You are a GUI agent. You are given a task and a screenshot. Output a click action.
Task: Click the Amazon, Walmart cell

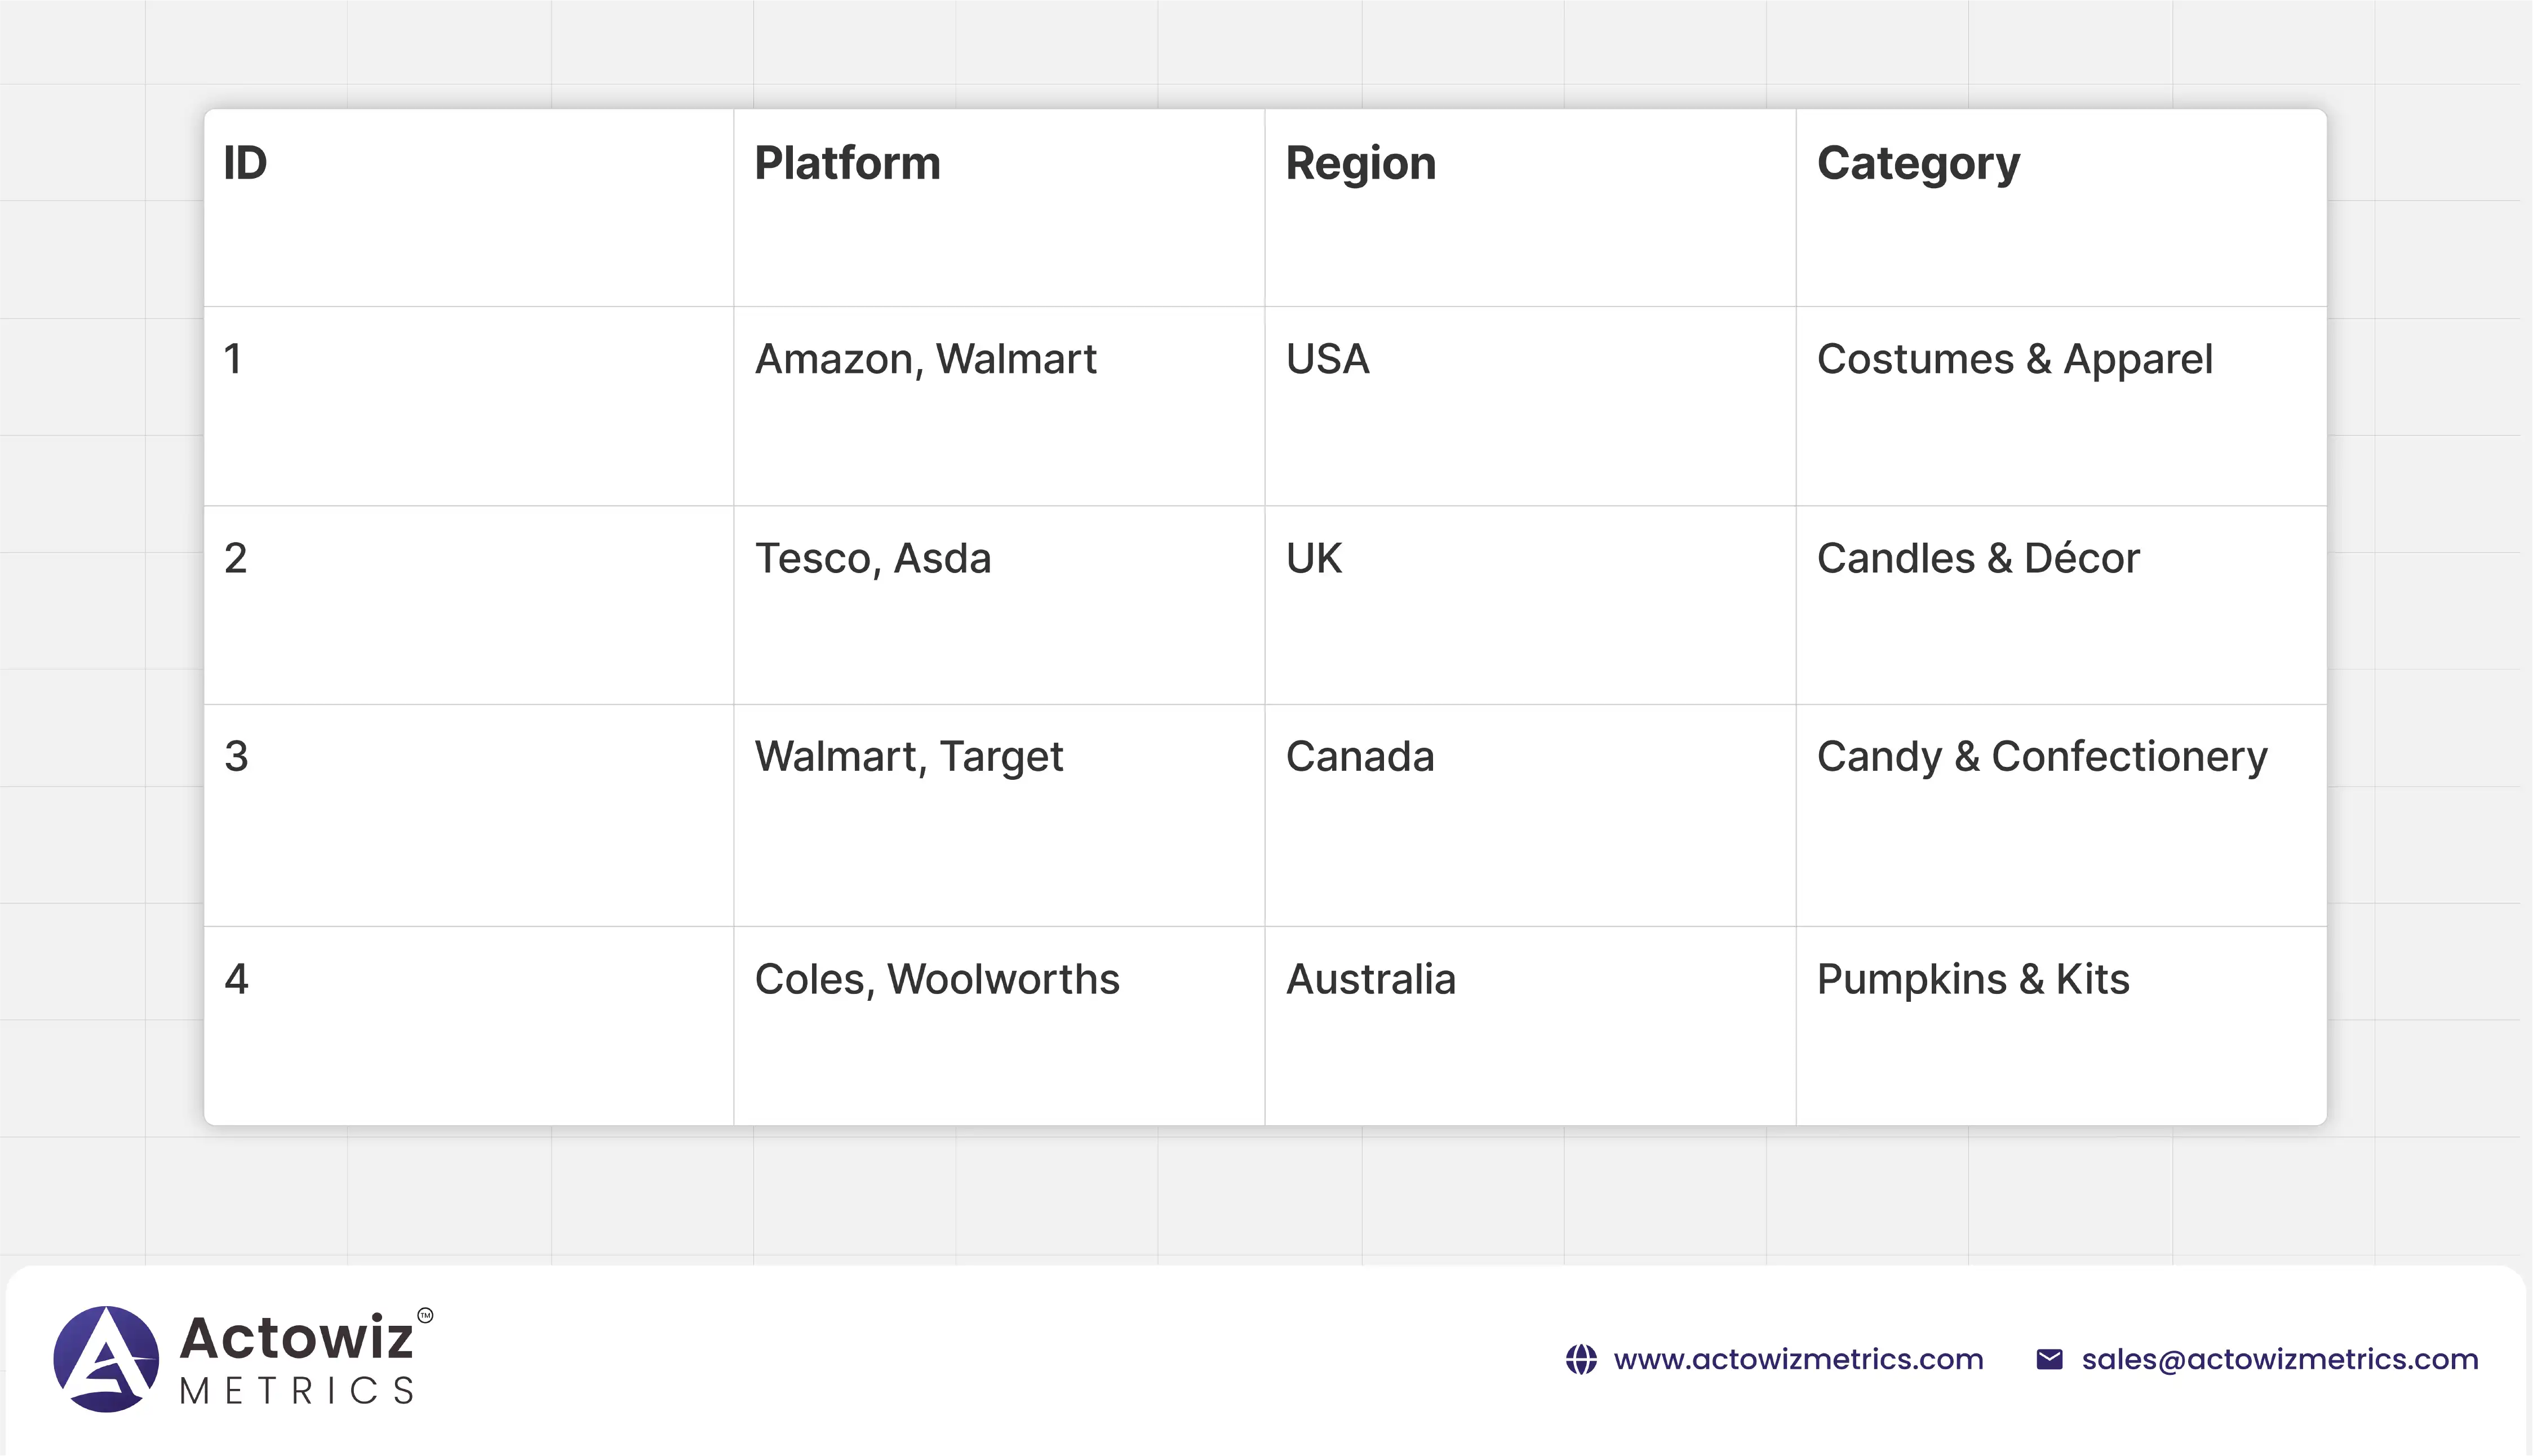[925, 359]
